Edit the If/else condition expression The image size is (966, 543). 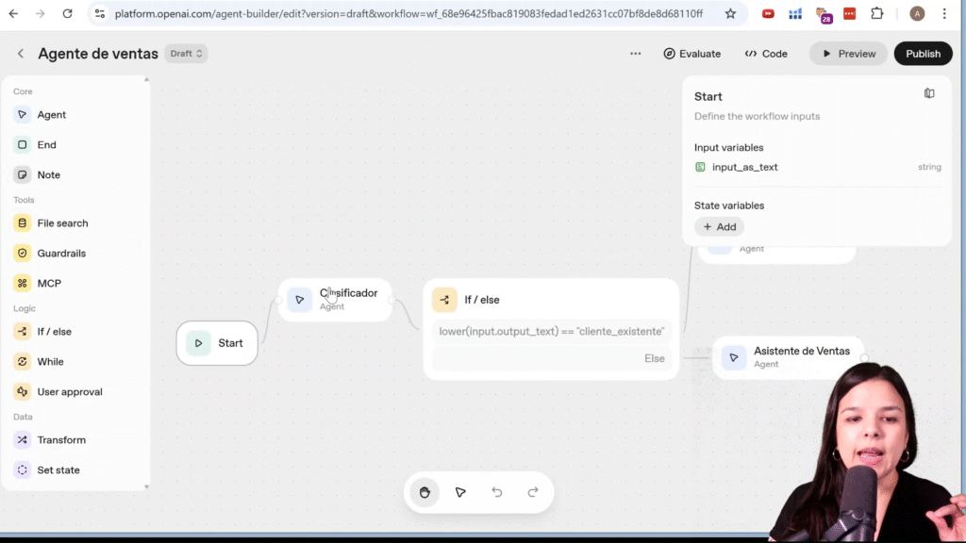point(551,331)
